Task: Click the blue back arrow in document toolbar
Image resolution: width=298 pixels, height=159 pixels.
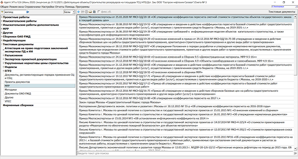Action: click(78, 12)
